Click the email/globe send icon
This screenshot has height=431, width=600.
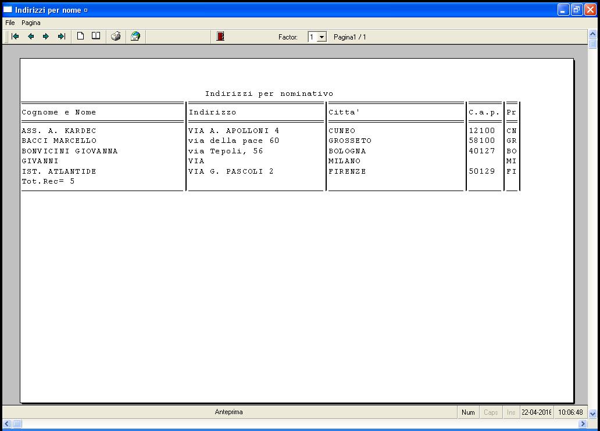(x=135, y=37)
